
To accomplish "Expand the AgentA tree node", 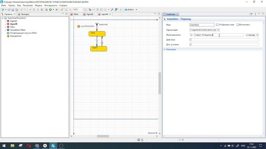I will pos(5,21).
